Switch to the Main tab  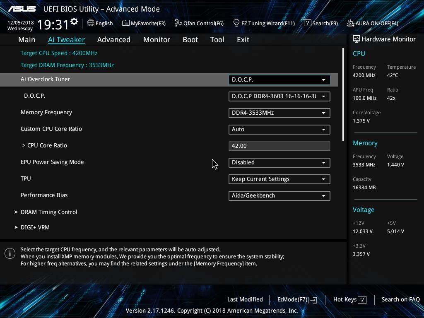pos(27,40)
